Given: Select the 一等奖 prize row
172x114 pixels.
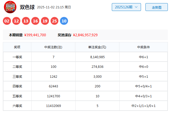Looking at the screenshot, I should pyautogui.click(x=17, y=57).
